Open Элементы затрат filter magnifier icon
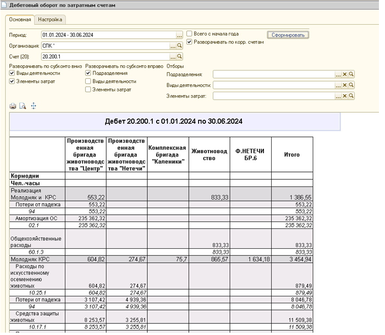The width and height of the screenshot is (385, 335). [x=351, y=96]
